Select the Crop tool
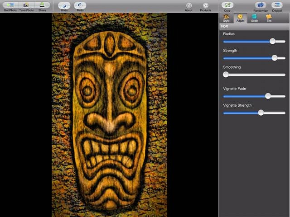290x217 pixels. coord(227,6)
